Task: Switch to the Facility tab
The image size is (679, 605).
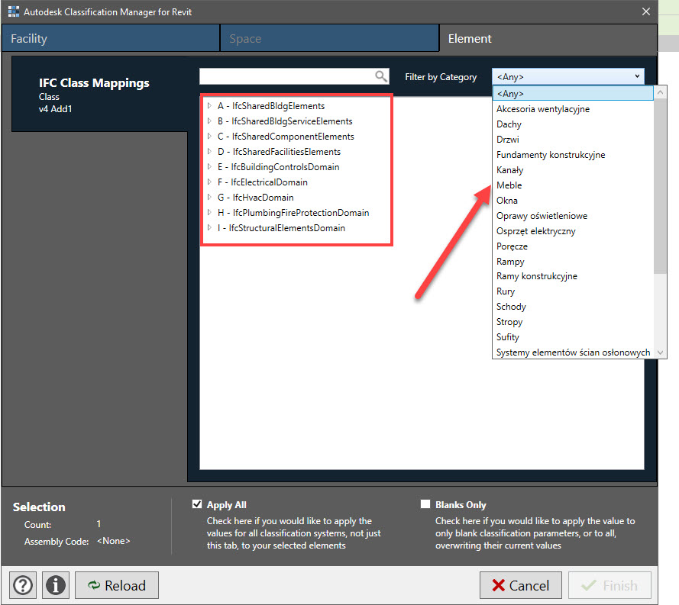Action: [110, 38]
